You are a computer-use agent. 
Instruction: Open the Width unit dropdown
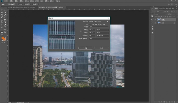click(x=103, y=30)
